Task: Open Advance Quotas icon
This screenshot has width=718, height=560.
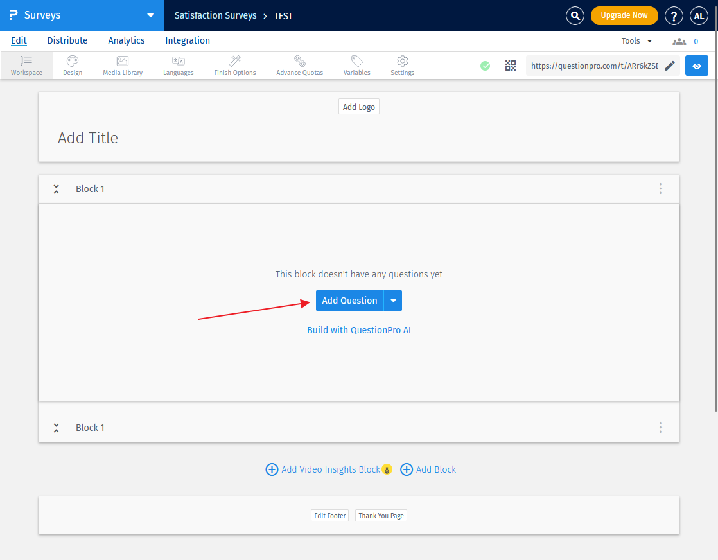Action: point(299,61)
